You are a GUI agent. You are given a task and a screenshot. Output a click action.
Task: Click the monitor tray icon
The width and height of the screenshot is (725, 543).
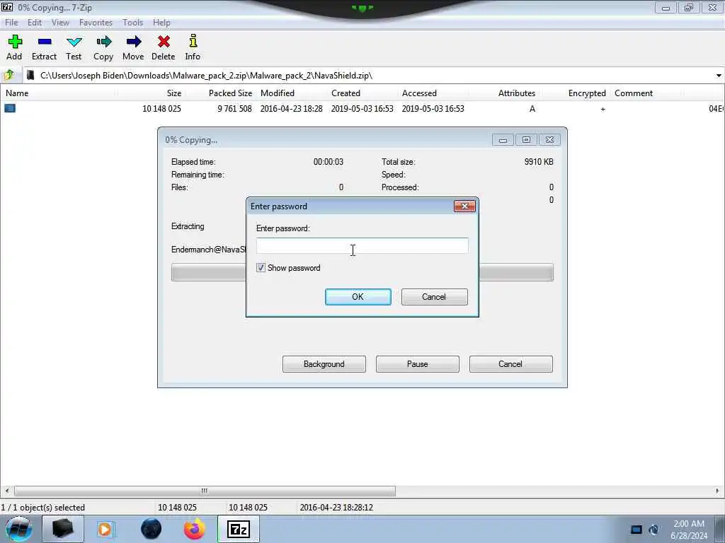point(636,530)
